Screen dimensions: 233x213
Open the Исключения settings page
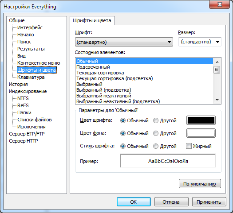point(32,127)
